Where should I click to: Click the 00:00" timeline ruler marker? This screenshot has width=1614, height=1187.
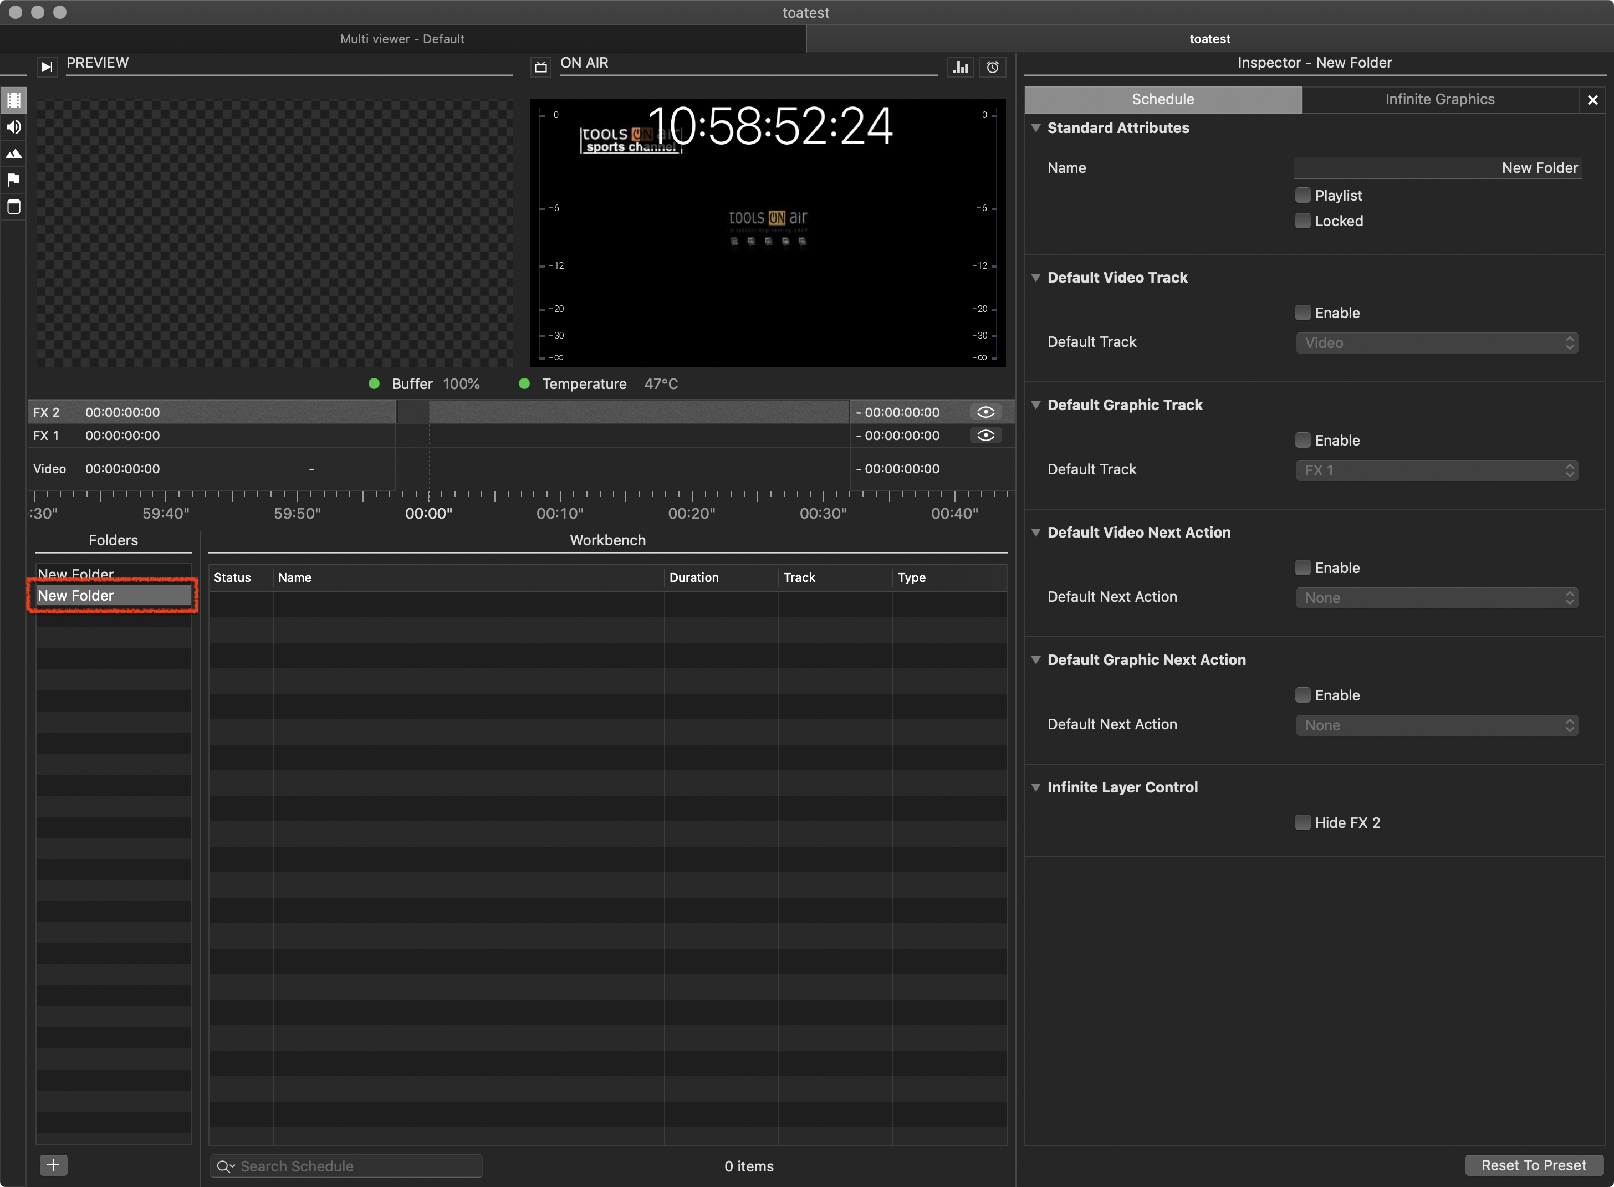429,513
